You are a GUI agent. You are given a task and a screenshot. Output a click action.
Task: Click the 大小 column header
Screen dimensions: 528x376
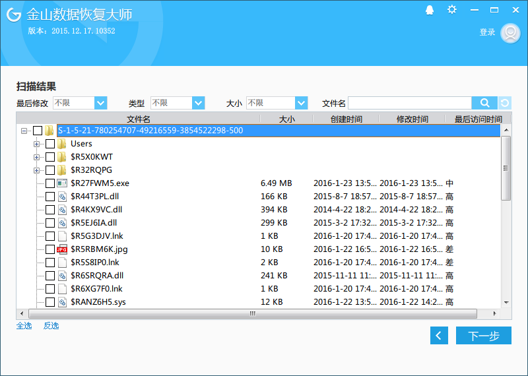(x=286, y=119)
